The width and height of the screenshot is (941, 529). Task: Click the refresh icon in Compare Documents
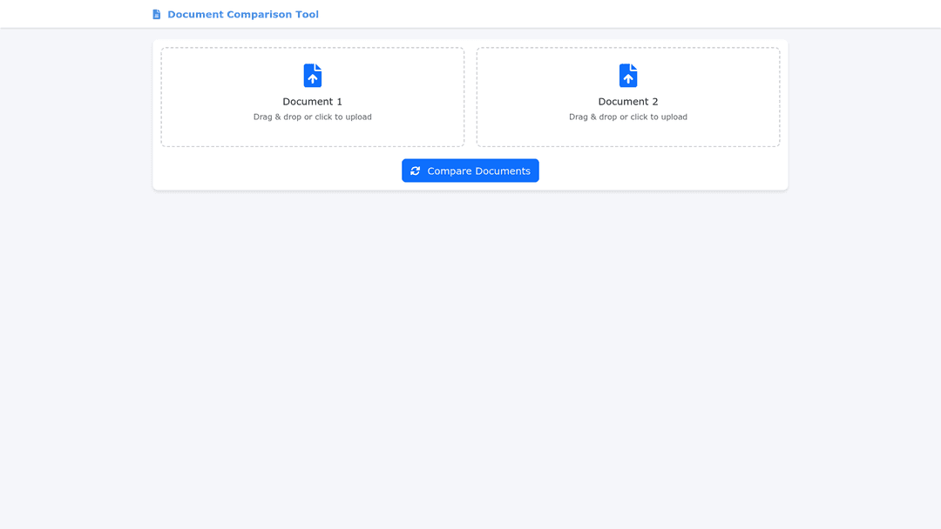pyautogui.click(x=416, y=171)
